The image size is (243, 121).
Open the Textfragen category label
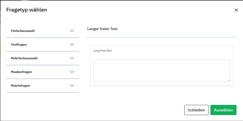click(19, 45)
